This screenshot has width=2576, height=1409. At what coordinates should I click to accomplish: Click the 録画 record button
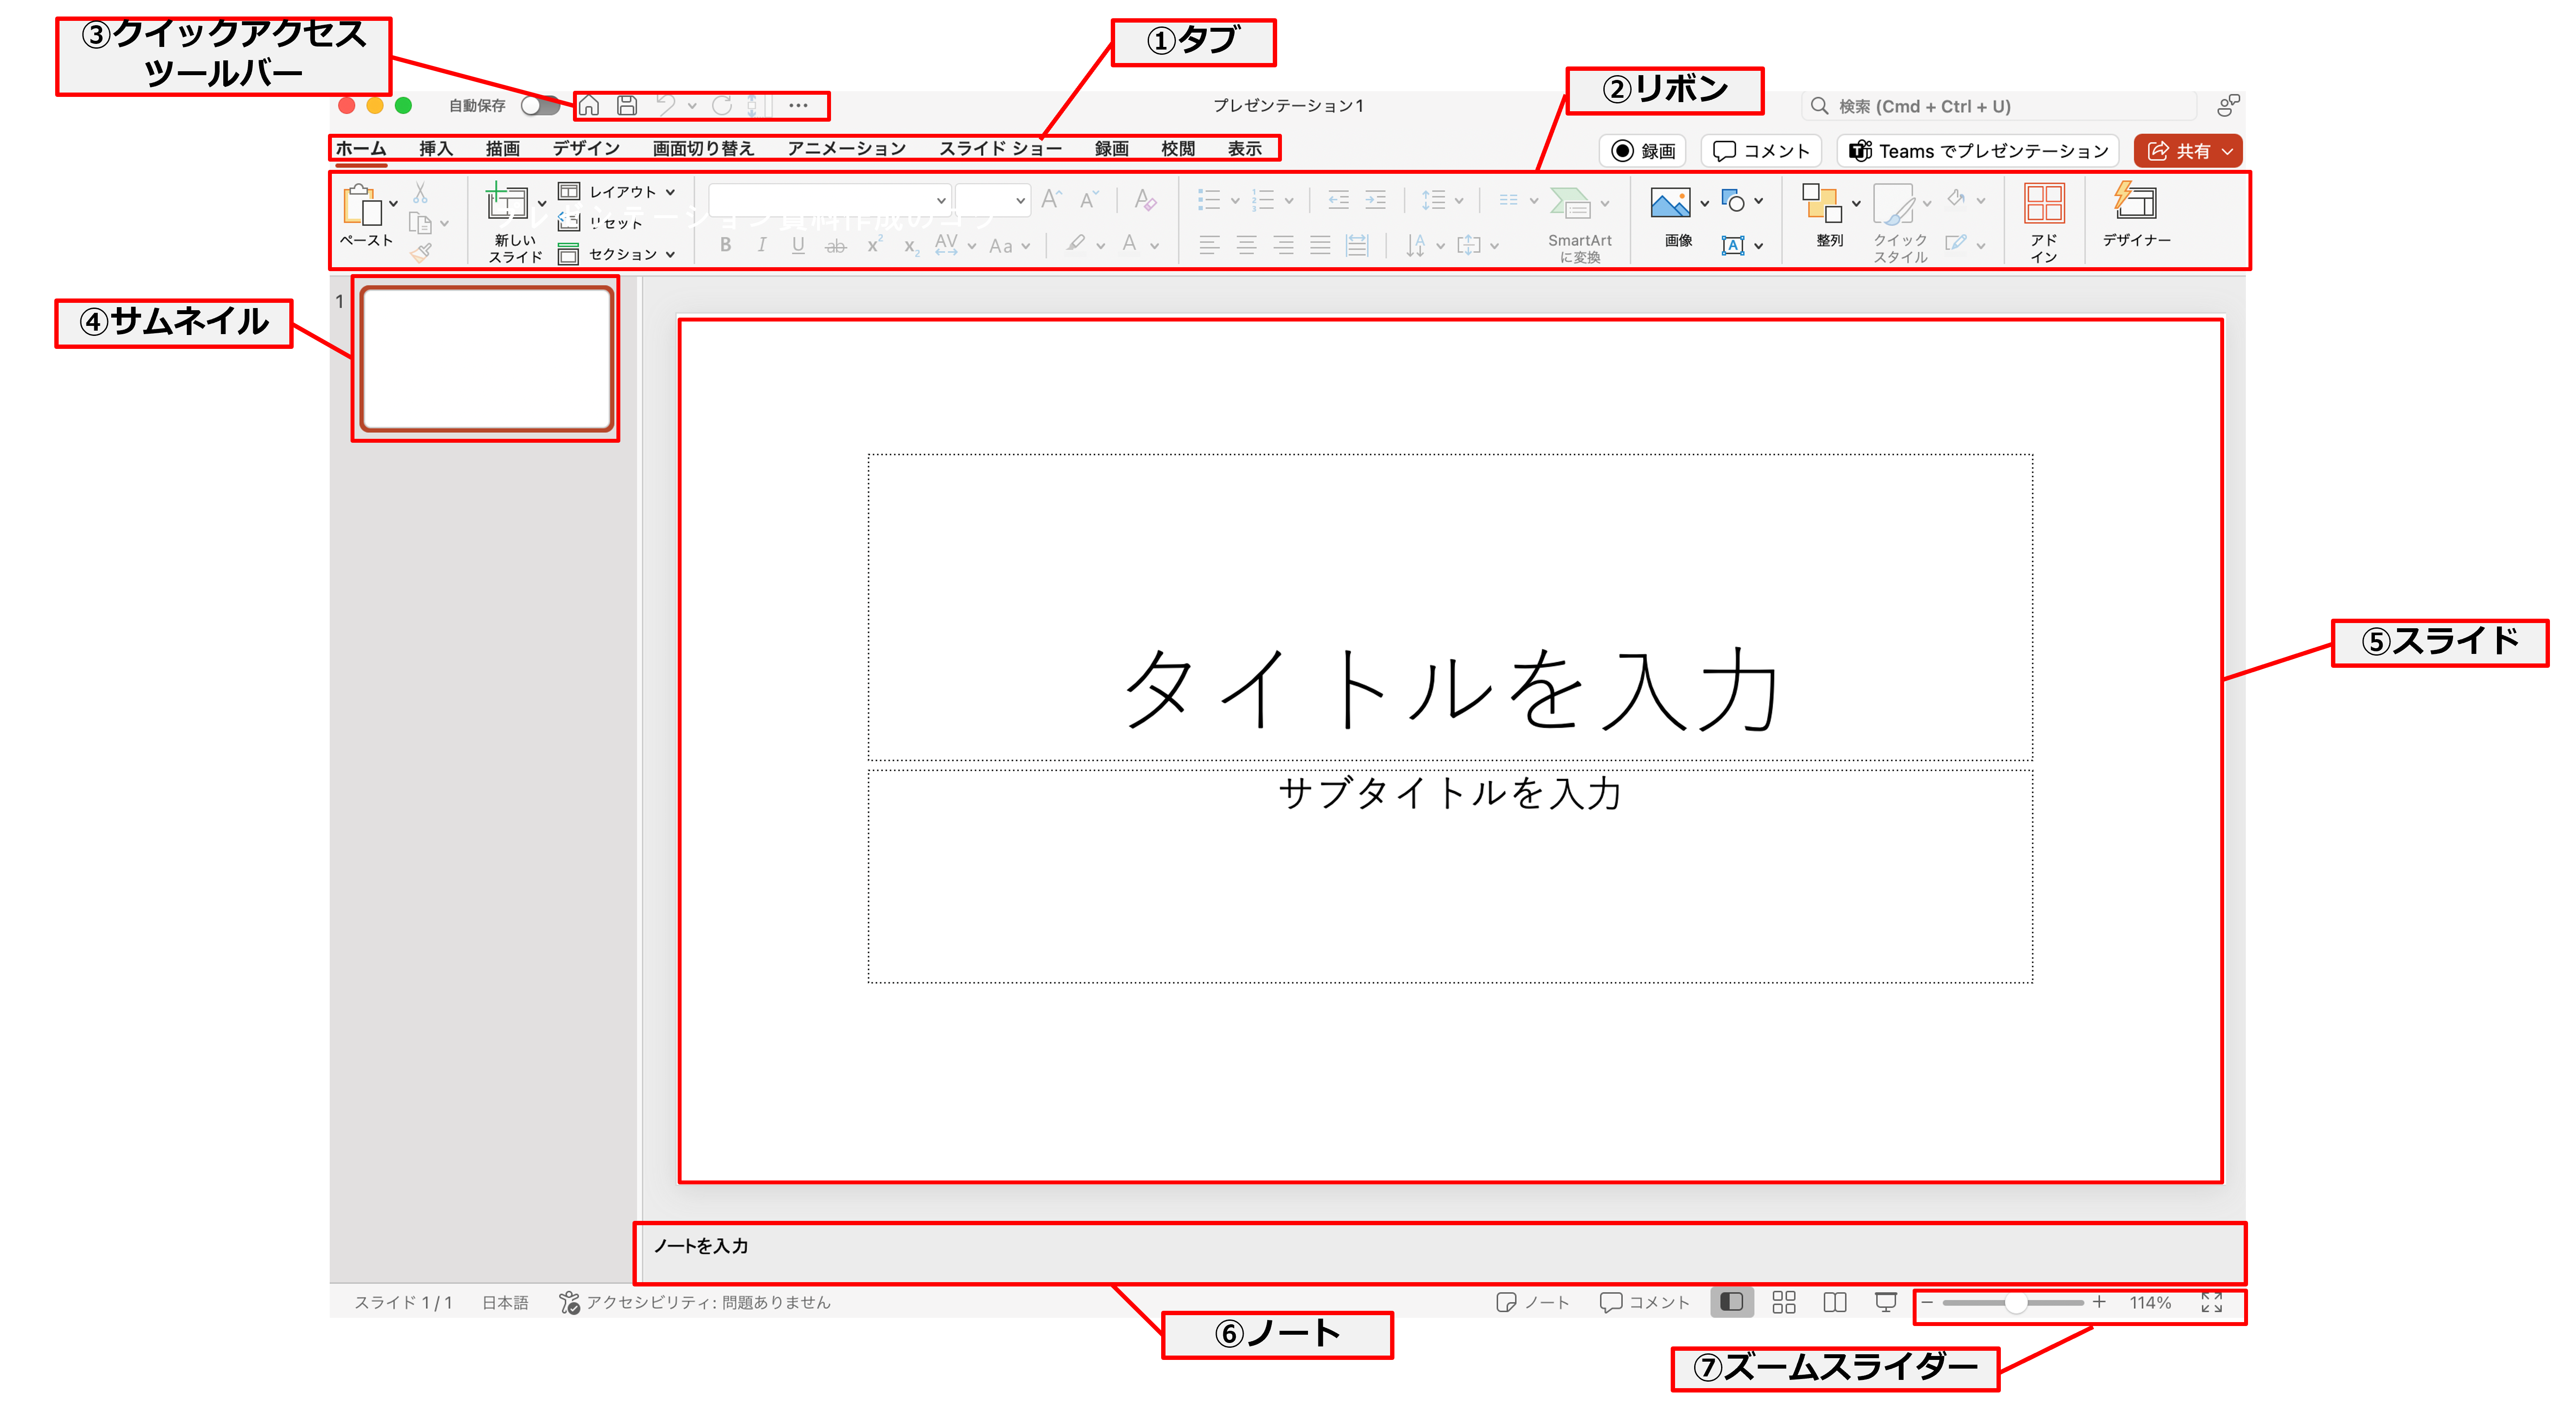[1643, 151]
